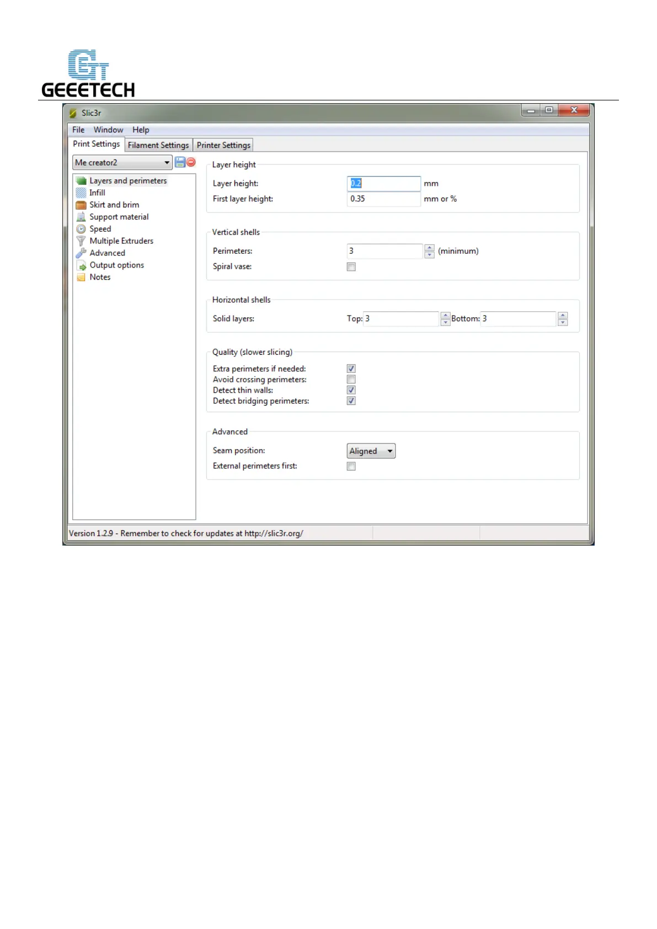Open the Me creator2 preset dropdown
Image resolution: width=657 pixels, height=929 pixels.
click(122, 163)
